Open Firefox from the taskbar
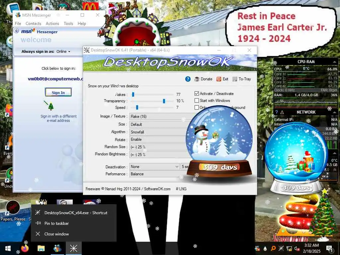The height and width of the screenshot is (255, 340). pos(25,248)
